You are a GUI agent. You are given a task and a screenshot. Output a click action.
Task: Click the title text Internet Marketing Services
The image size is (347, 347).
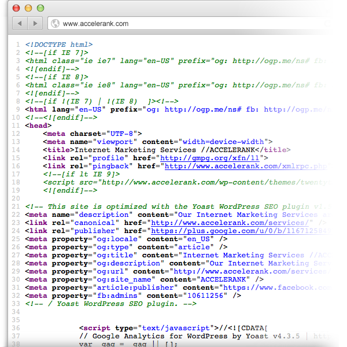[135, 150]
